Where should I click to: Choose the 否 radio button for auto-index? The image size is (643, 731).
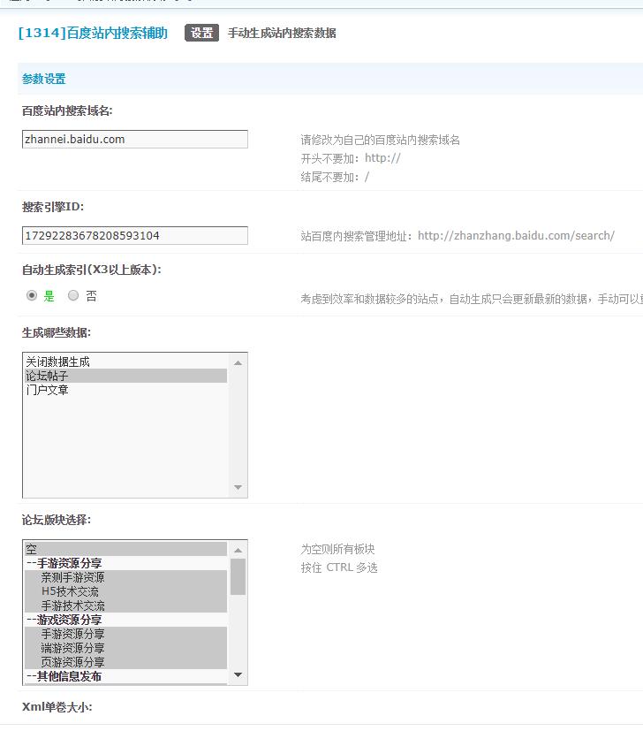coord(73,296)
